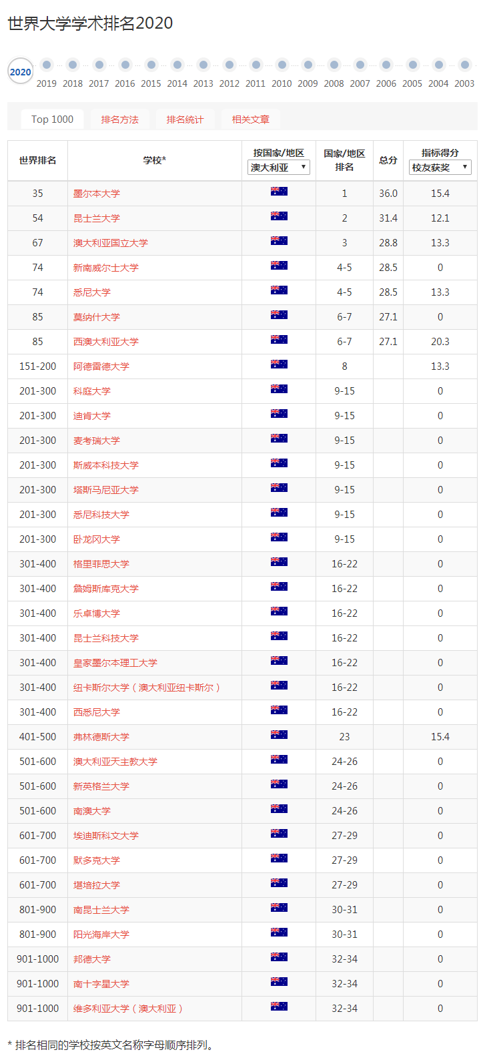Screen dimensions: 483x1058
Task: Select the 2019 year dot on timeline
Action: click(47, 65)
